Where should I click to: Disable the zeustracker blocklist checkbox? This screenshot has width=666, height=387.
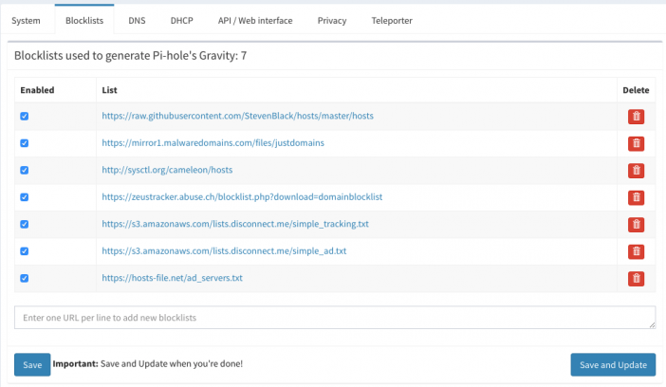pyautogui.click(x=25, y=197)
